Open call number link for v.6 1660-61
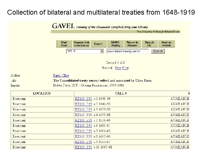The width and height of the screenshot is (207, 155). 83,126
